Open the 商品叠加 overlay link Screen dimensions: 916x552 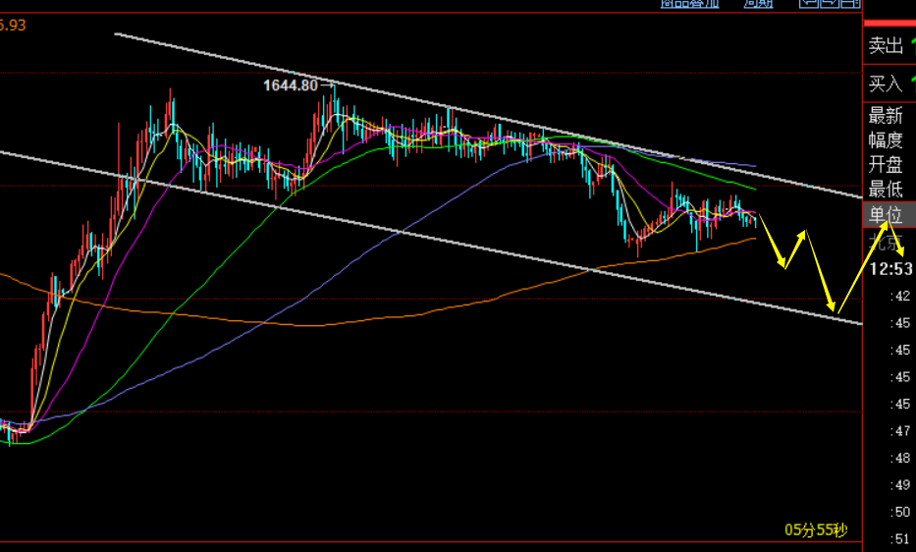[689, 4]
